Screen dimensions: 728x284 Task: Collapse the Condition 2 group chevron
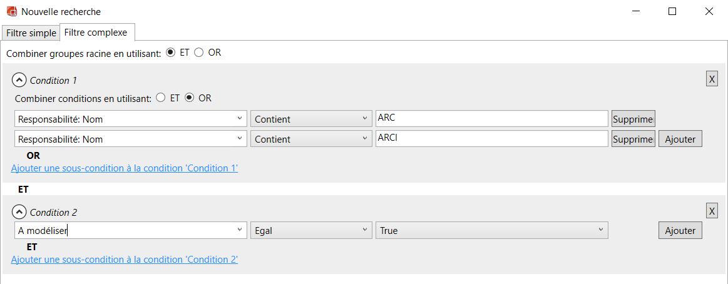19,212
